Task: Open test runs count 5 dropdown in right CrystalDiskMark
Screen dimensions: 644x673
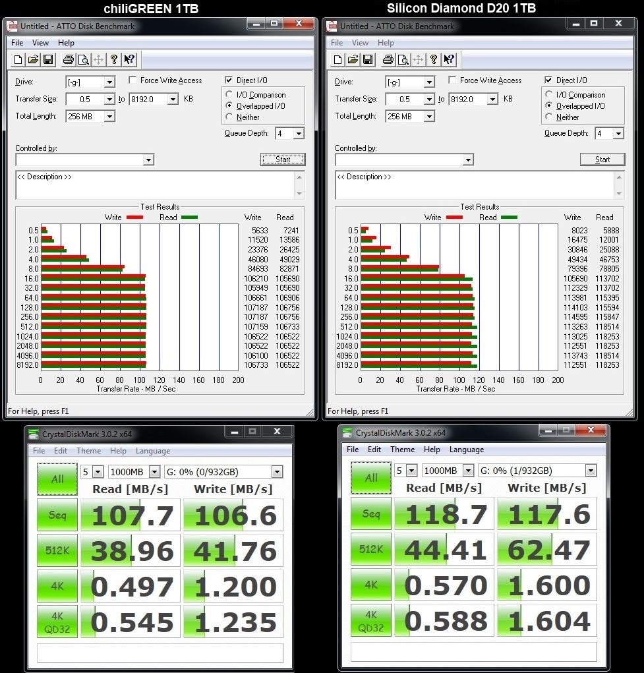Action: pos(411,471)
